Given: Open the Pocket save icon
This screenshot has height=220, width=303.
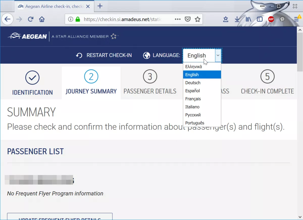Looking at the screenshot, I should 188,19.
